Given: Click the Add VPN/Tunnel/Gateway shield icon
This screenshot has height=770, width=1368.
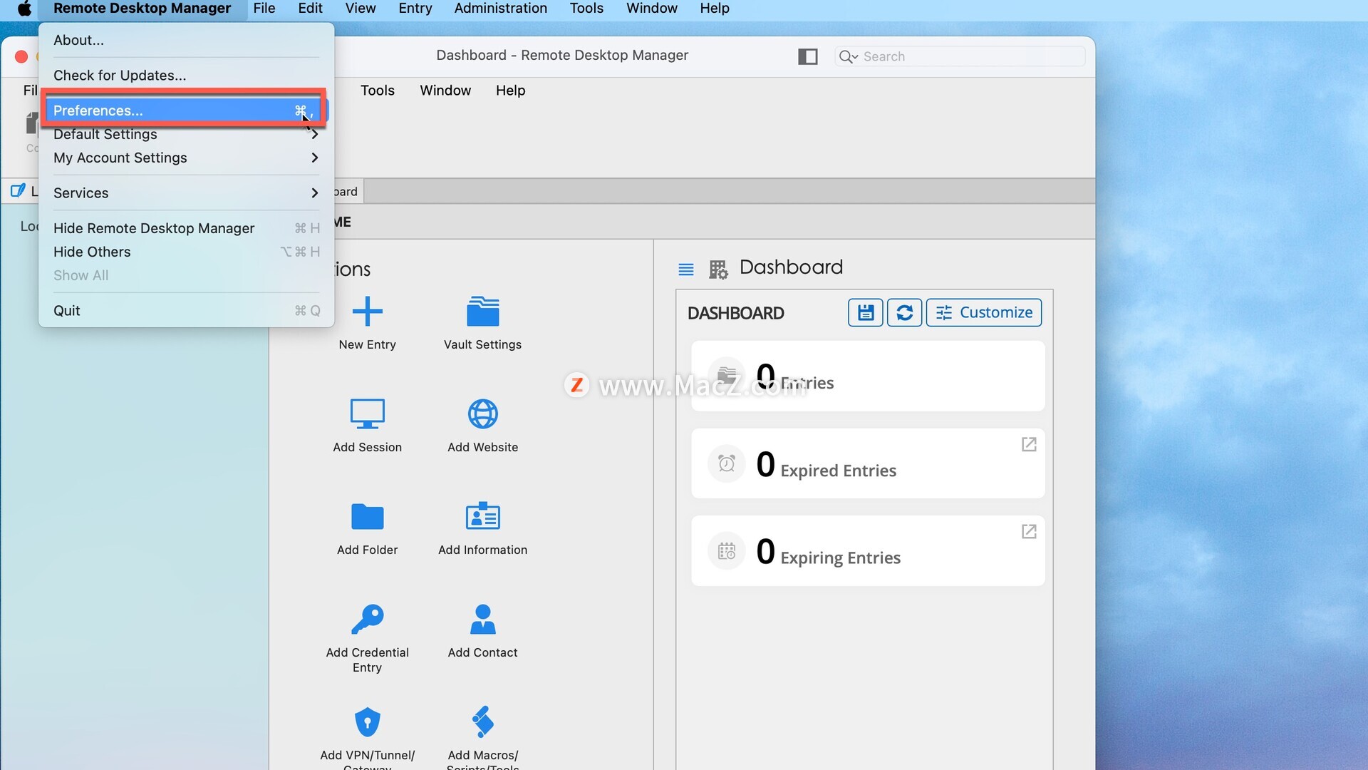Looking at the screenshot, I should 367,722.
